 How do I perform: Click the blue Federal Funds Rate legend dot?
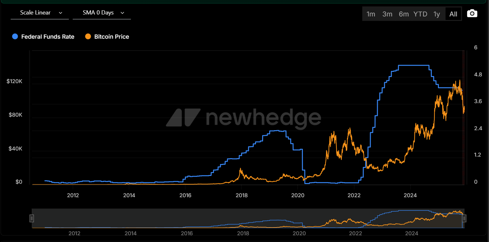coord(15,37)
